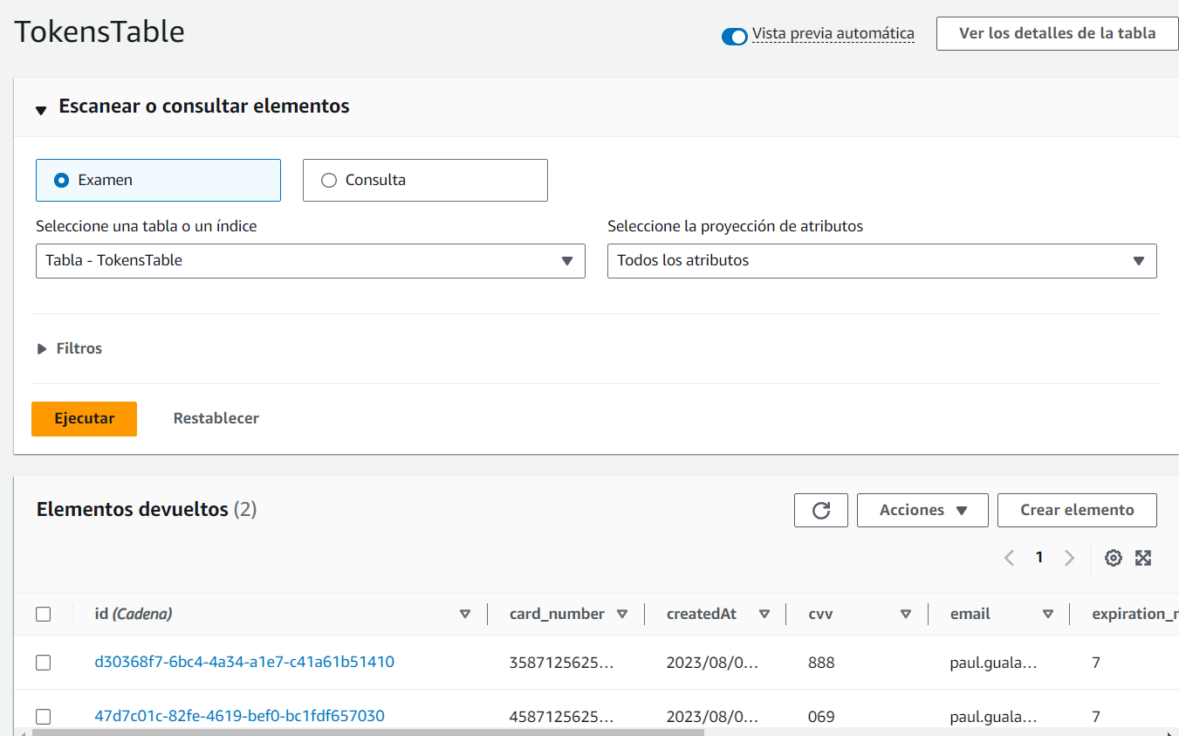This screenshot has width=1179, height=736.
Task: Open the table preferences gear icon
Action: click(x=1114, y=557)
